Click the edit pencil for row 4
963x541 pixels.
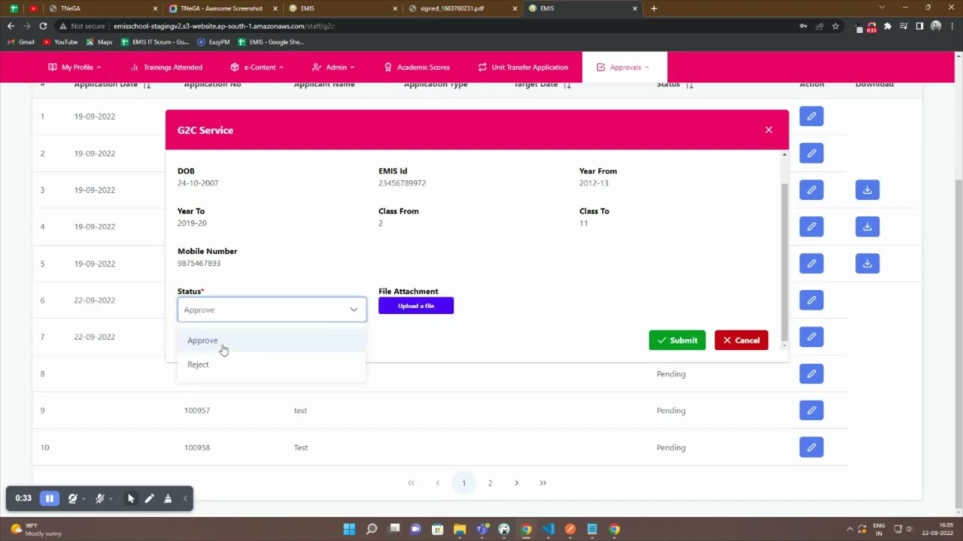[x=811, y=227]
